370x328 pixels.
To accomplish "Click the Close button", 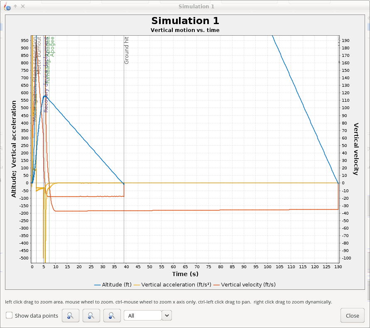I will point(352,316).
